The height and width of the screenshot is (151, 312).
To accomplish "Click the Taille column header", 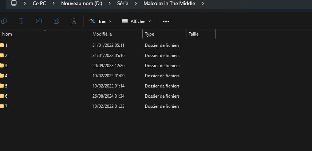I will 193,34.
